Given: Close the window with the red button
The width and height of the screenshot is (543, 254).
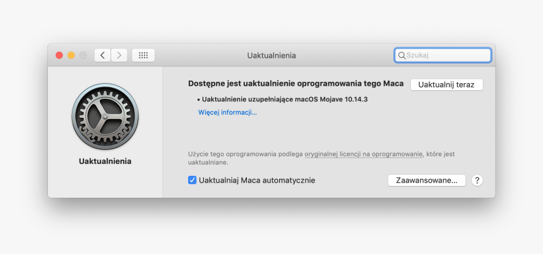Looking at the screenshot, I should coord(59,55).
